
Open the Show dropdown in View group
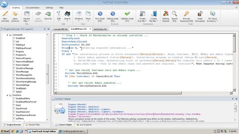(88, 16)
